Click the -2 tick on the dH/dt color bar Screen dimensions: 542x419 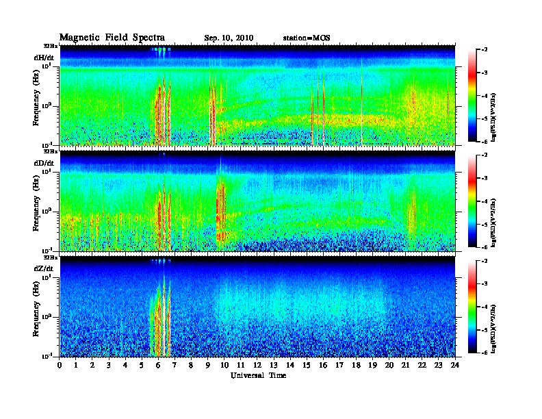point(485,50)
